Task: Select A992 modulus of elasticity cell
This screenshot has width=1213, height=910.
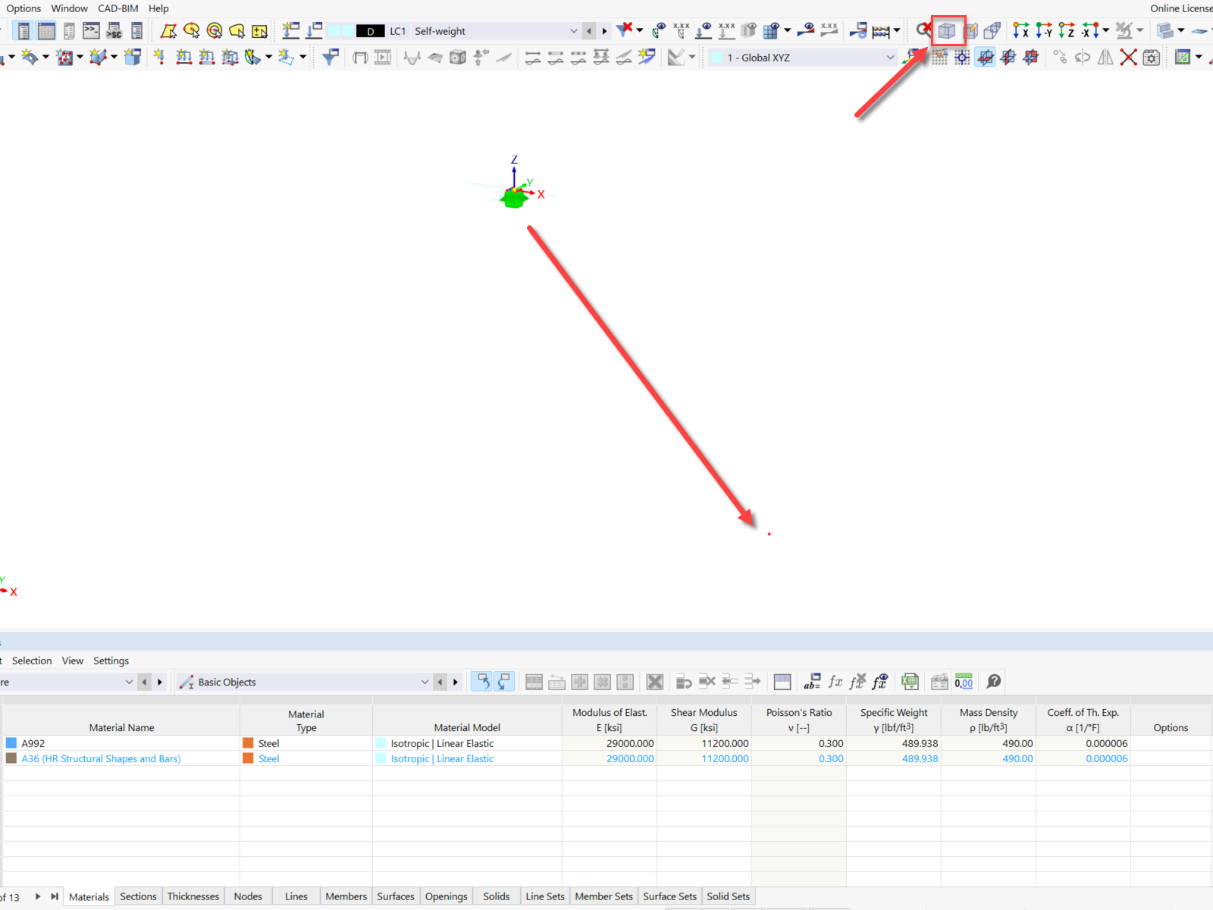Action: coord(610,743)
